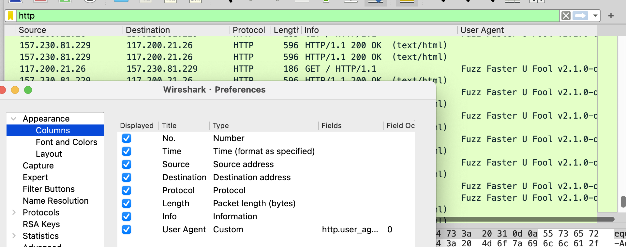Add a filter button with the plus icon
The width and height of the screenshot is (626, 247).
coord(611,16)
